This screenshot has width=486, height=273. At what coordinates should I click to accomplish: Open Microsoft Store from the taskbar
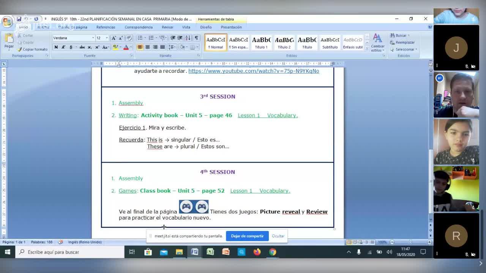tap(148, 252)
